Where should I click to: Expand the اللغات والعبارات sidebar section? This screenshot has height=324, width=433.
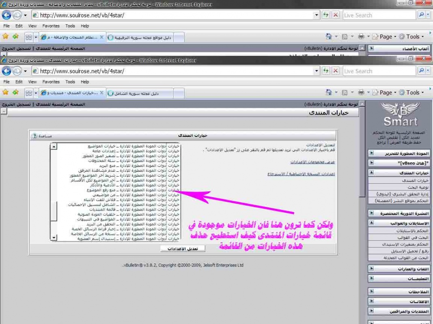(371, 269)
